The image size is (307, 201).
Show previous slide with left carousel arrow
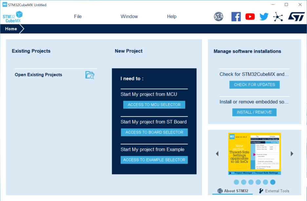(x=217, y=154)
